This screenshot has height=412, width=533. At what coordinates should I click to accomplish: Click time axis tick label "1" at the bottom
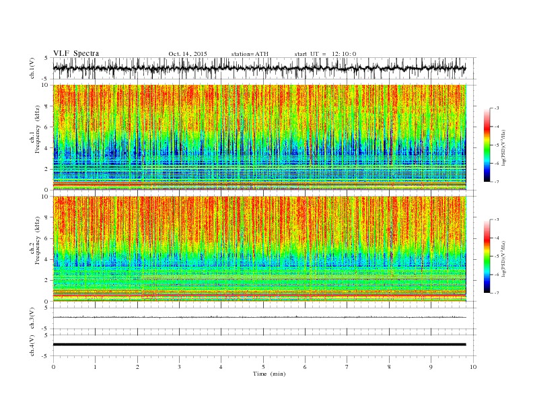[96, 367]
